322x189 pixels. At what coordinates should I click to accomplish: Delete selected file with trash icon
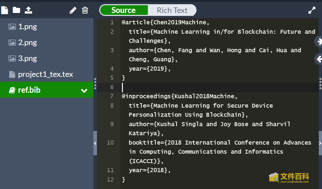[85, 10]
